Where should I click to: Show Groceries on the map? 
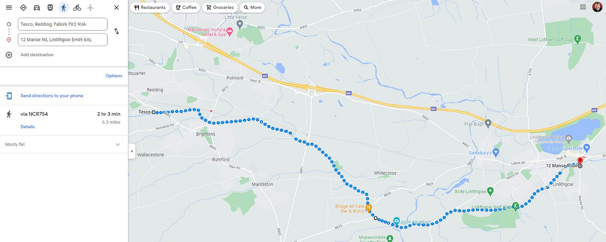click(220, 7)
